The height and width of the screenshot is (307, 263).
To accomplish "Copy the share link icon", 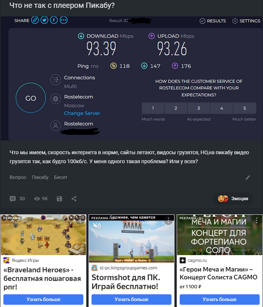I will [x=35, y=20].
